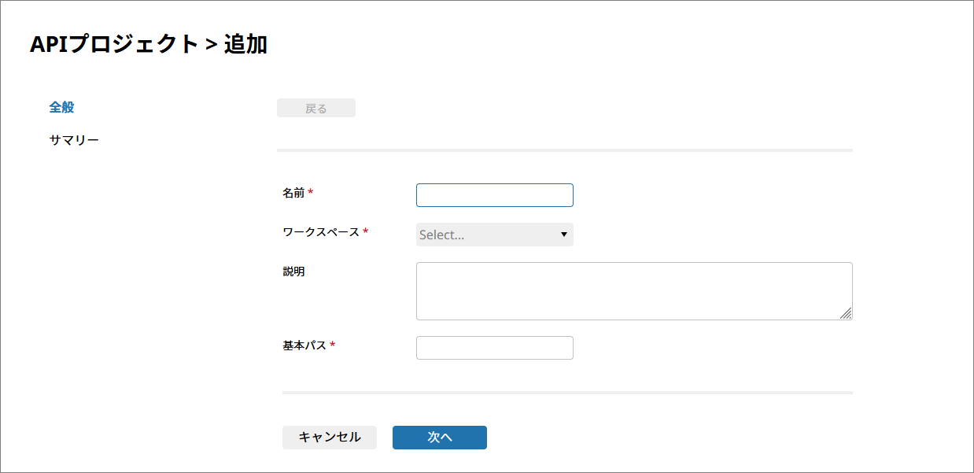Switch to the サマリー sidebar step
Image resolution: width=974 pixels, height=473 pixels.
[74, 140]
